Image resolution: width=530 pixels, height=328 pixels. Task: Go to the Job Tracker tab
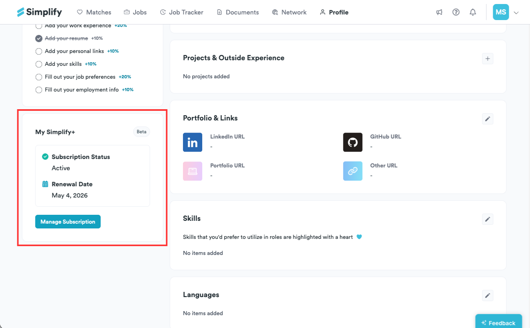tap(181, 12)
